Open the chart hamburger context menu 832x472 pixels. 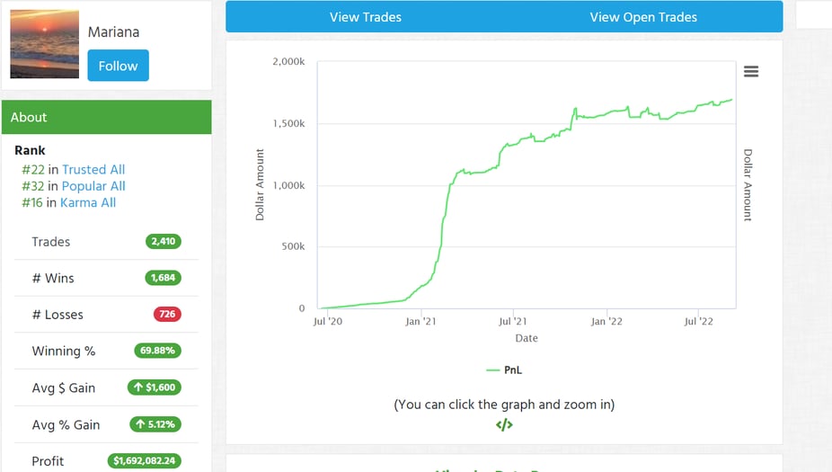751,72
